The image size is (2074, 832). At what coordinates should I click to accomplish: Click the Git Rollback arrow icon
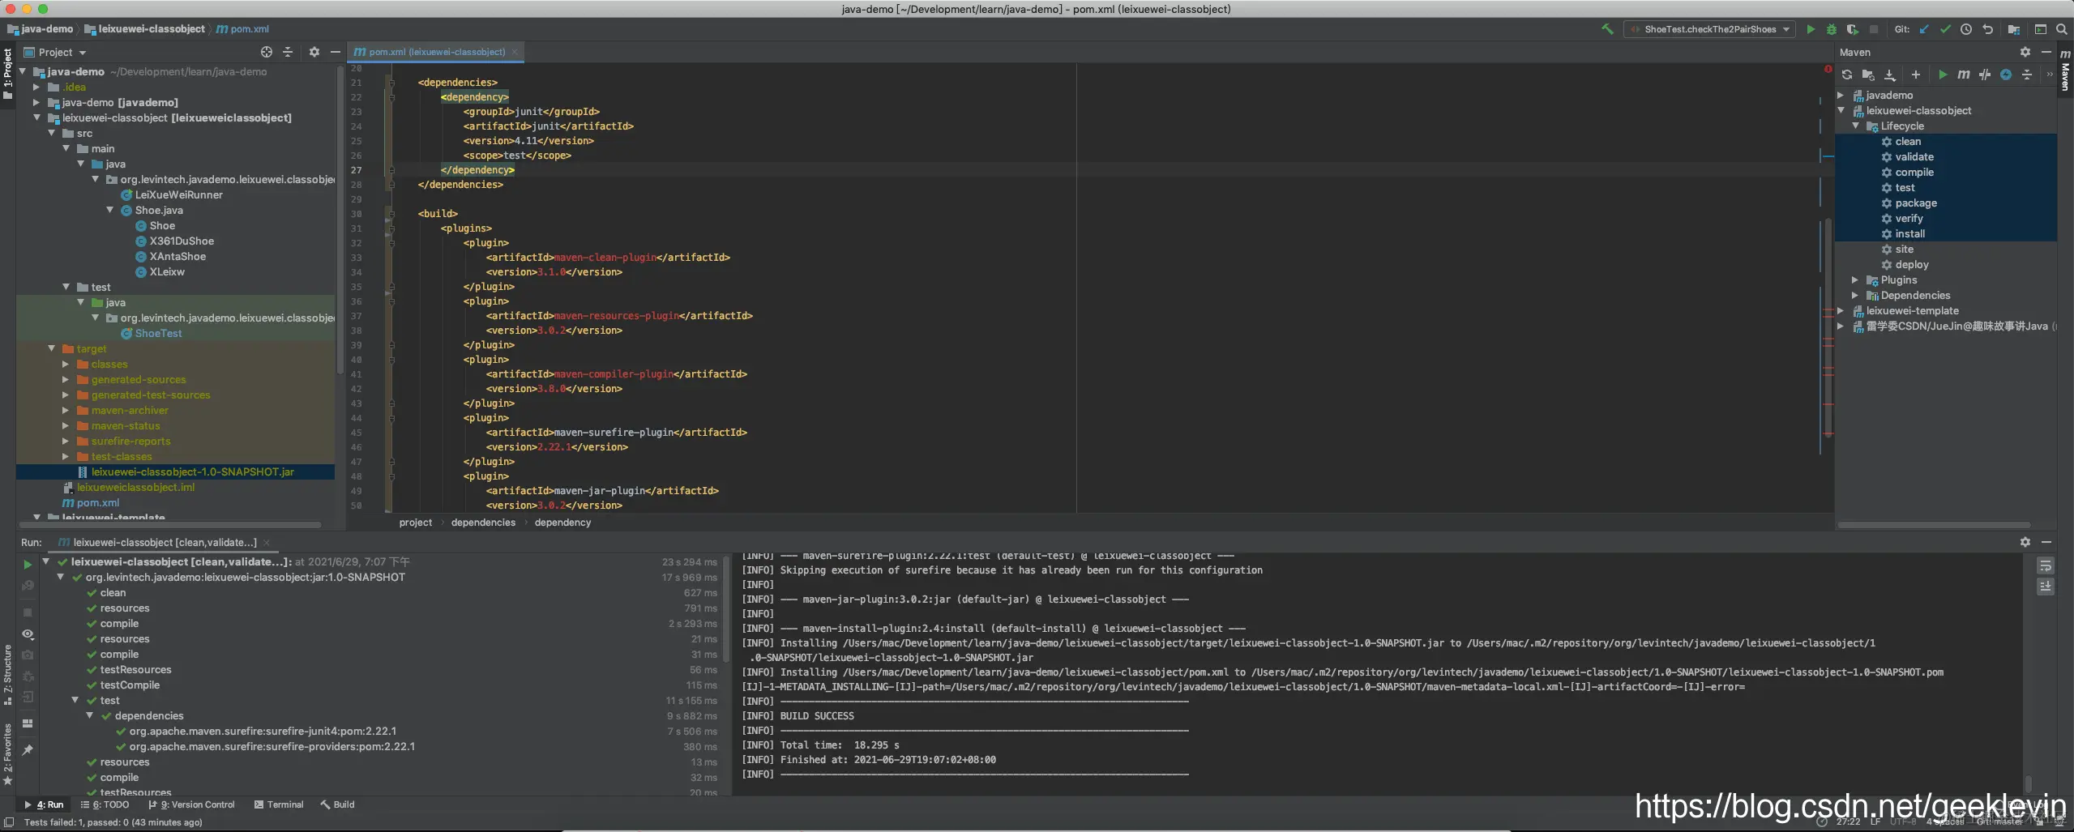(x=1987, y=29)
